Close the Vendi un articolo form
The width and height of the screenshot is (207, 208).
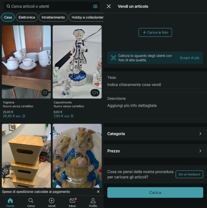(x=109, y=6)
